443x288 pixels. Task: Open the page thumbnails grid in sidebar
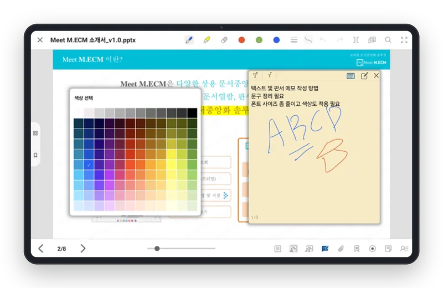[x=35, y=133]
